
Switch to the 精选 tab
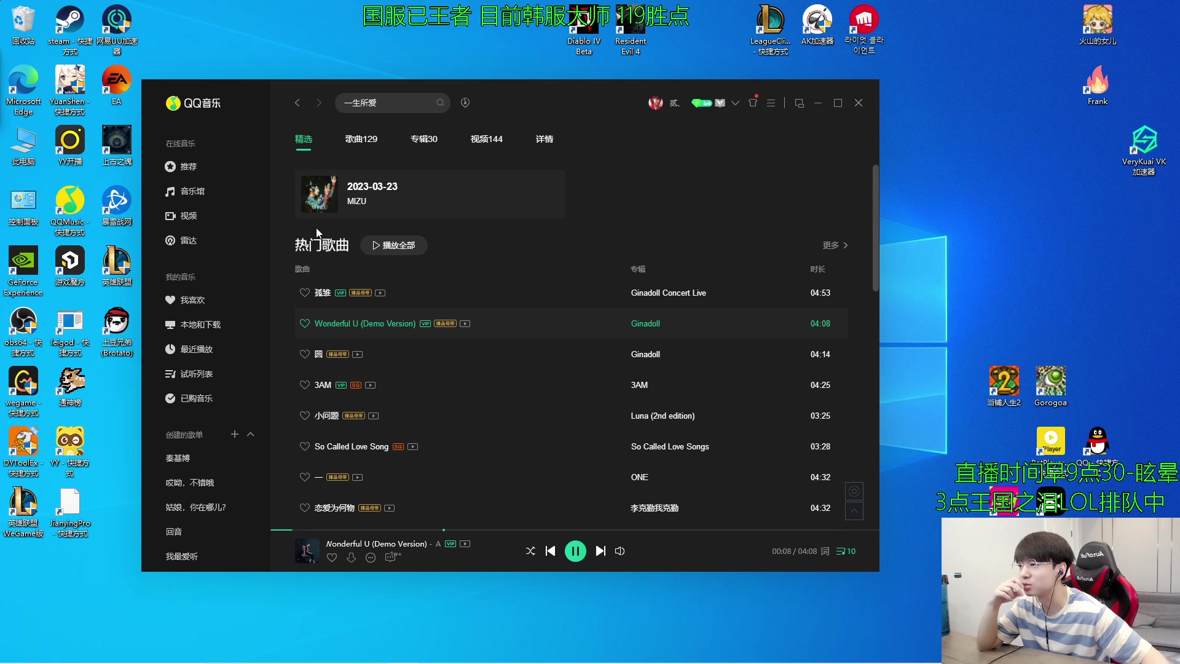(304, 139)
